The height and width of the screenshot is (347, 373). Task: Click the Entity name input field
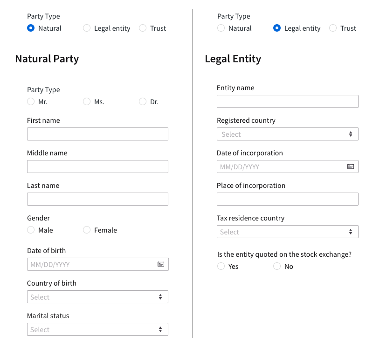pos(288,101)
